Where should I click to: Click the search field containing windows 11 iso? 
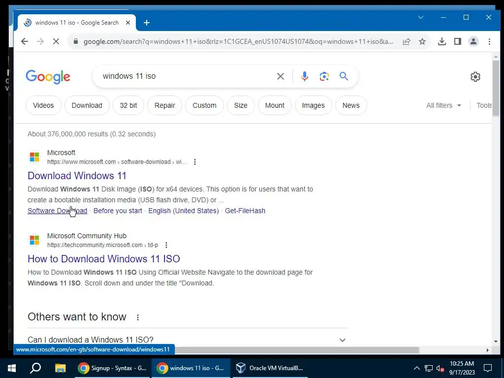[x=187, y=76]
